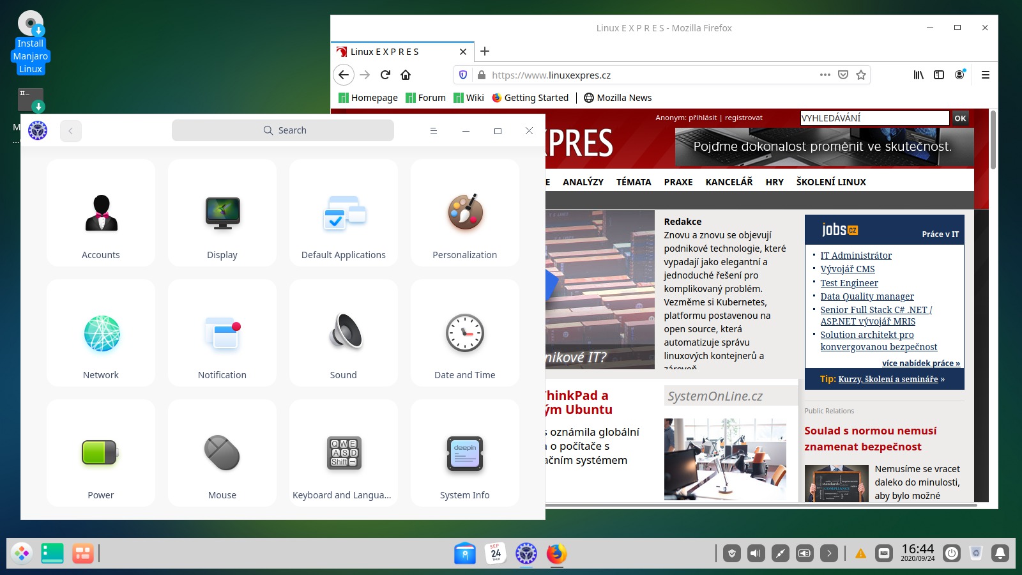Image resolution: width=1022 pixels, height=575 pixels.
Task: Open Mozilla News bookmark
Action: [x=618, y=98]
